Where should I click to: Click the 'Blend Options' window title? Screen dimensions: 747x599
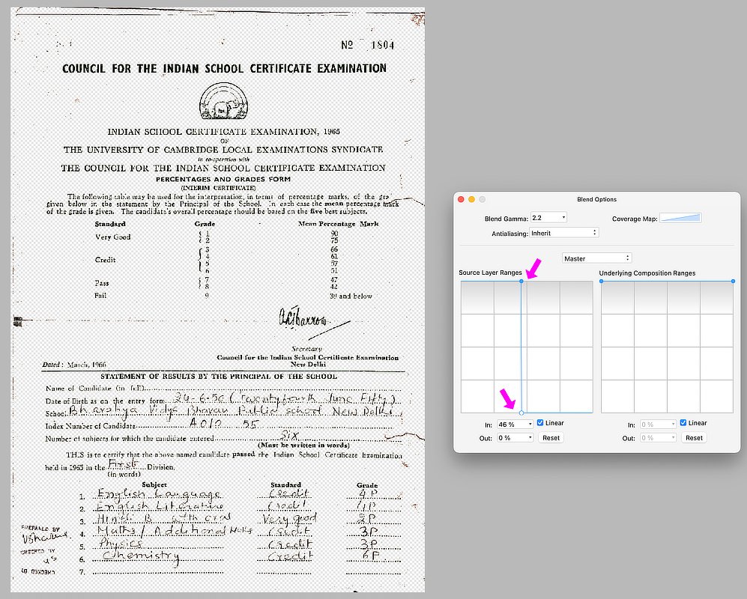pos(596,199)
